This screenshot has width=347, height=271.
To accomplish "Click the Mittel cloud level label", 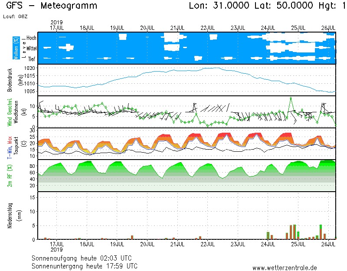I will tap(30, 48).
